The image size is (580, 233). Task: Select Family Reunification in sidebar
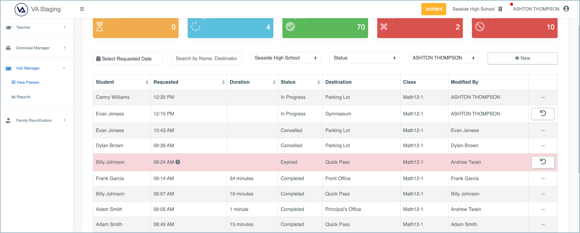click(x=34, y=120)
